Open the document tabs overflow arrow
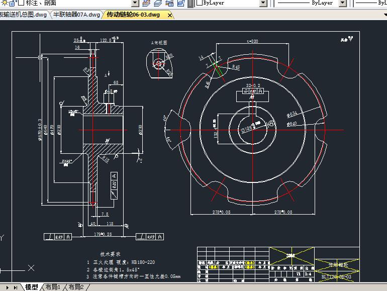The height and width of the screenshot is (291, 387). point(385,15)
